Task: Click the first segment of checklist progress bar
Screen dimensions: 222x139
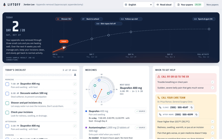Action: click(7, 75)
